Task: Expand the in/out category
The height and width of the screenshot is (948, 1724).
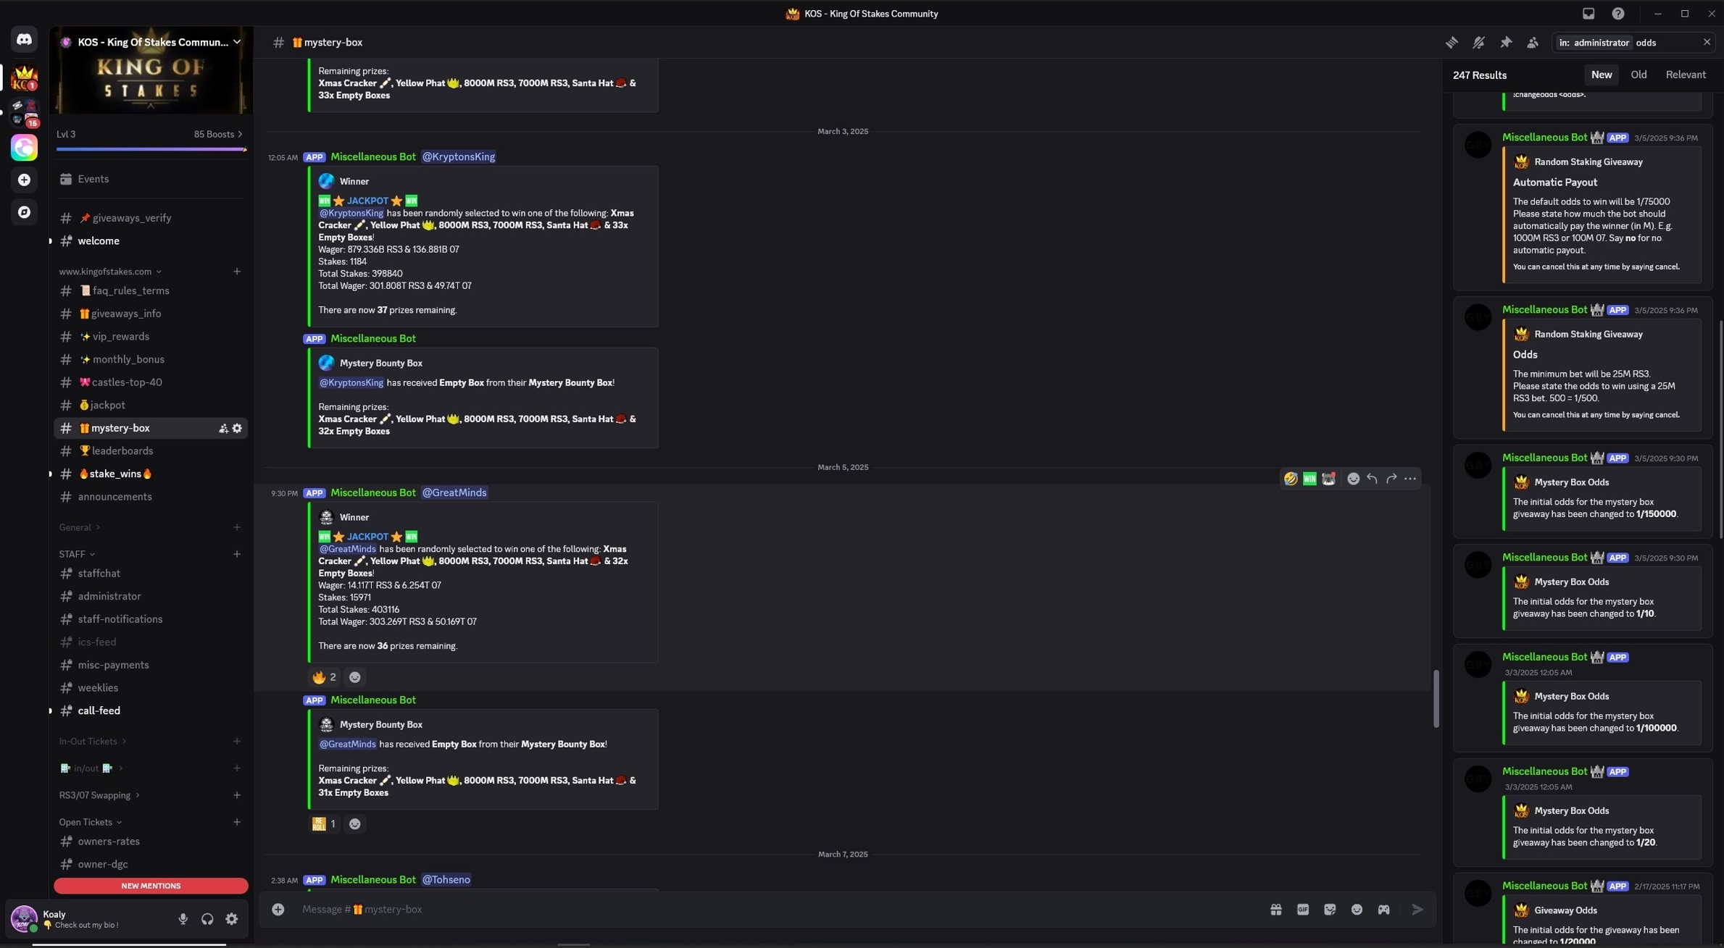Action: (x=91, y=768)
